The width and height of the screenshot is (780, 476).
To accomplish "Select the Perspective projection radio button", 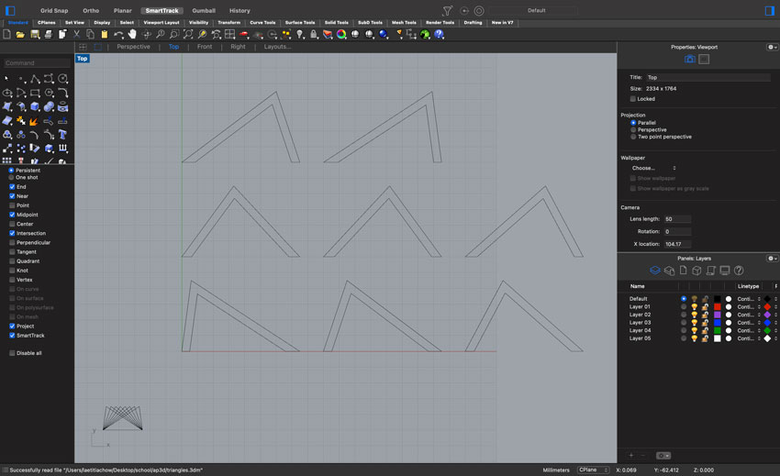I will pos(633,129).
